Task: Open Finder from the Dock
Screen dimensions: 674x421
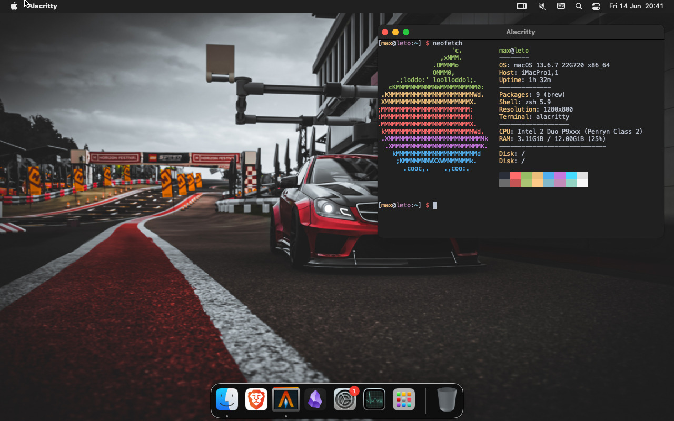Action: (x=227, y=400)
